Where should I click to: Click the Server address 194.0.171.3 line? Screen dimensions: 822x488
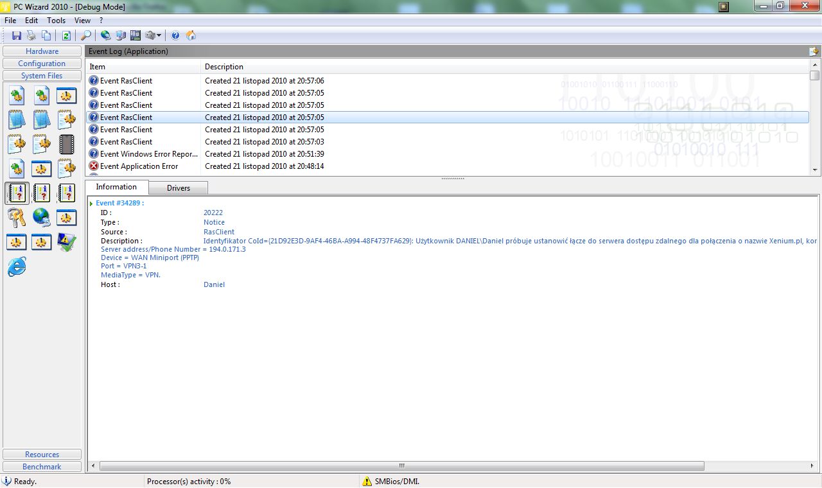tap(173, 249)
